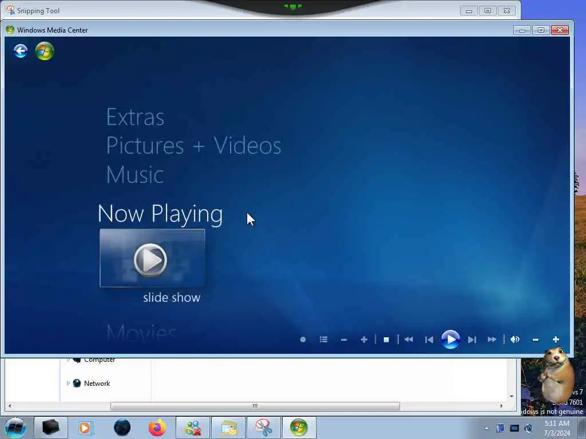
Task: Decrease volume with last minus button
Action: [x=536, y=340]
